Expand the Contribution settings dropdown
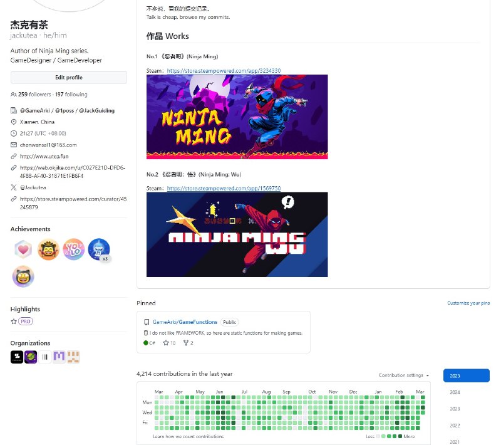The height and width of the screenshot is (445, 501). pyautogui.click(x=404, y=375)
